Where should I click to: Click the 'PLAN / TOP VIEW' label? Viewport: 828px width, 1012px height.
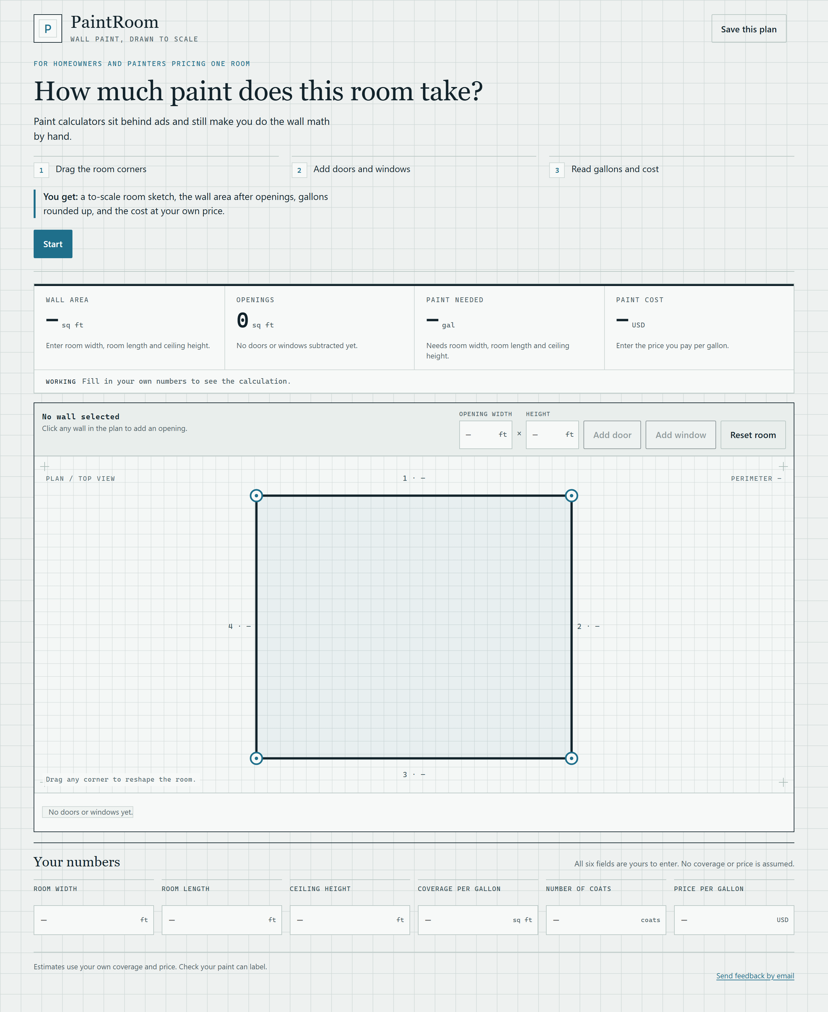(x=80, y=478)
